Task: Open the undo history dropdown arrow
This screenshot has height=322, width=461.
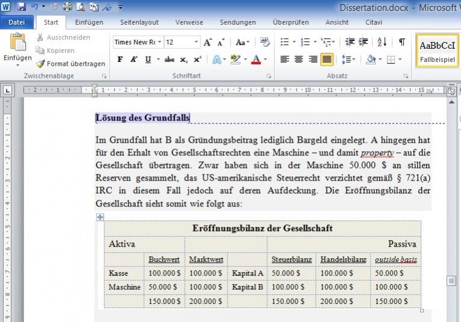Action: point(43,7)
